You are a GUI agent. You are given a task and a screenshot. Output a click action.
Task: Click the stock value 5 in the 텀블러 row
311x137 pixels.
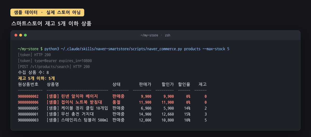point(206,120)
